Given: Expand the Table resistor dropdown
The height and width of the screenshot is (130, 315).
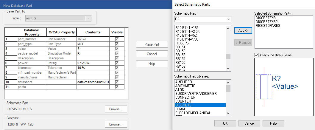Looking at the screenshot, I should click(88, 18).
